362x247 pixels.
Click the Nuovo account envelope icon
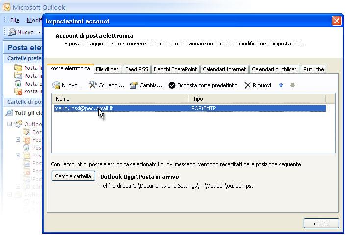pyautogui.click(x=56, y=85)
